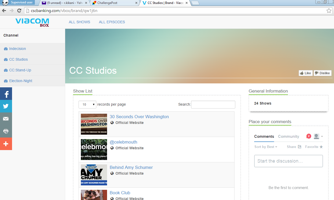334x200 pixels.
Task: Open 30 Seconds Over Washington show link
Action: [x=139, y=117]
